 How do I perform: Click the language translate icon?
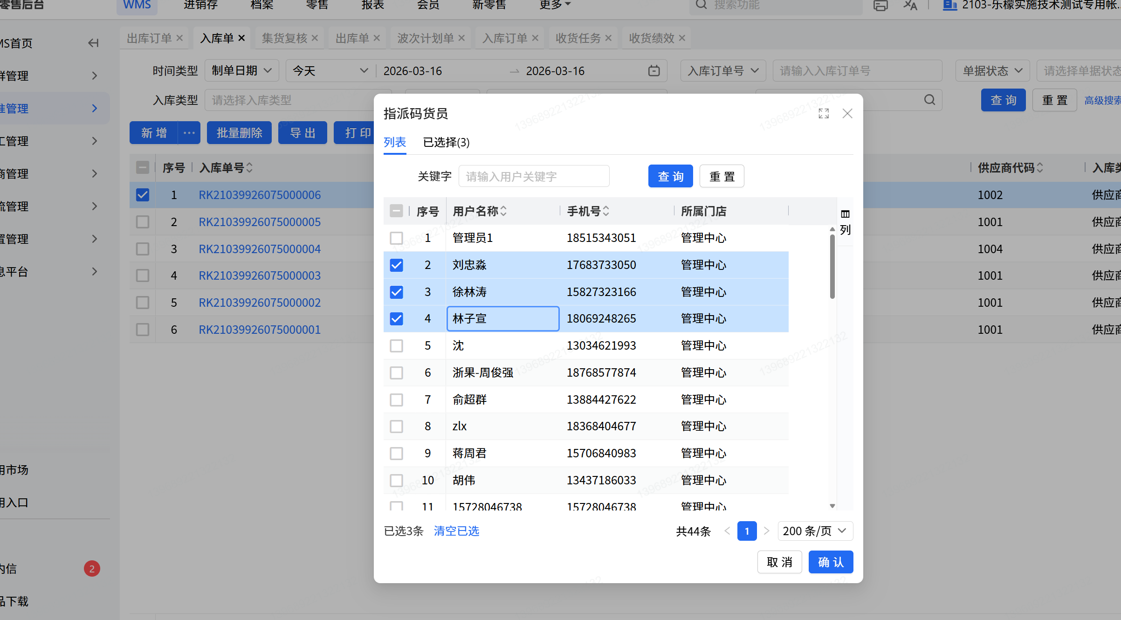(x=910, y=5)
